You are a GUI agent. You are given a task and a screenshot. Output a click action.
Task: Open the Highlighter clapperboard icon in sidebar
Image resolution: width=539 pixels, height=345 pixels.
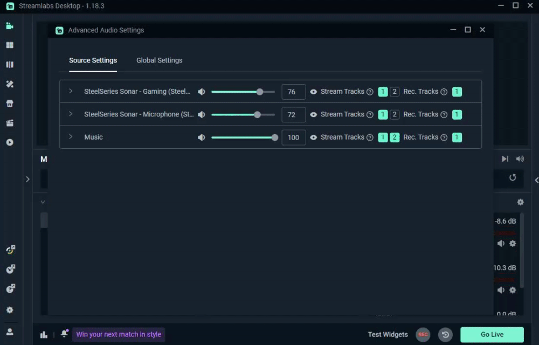(10, 123)
